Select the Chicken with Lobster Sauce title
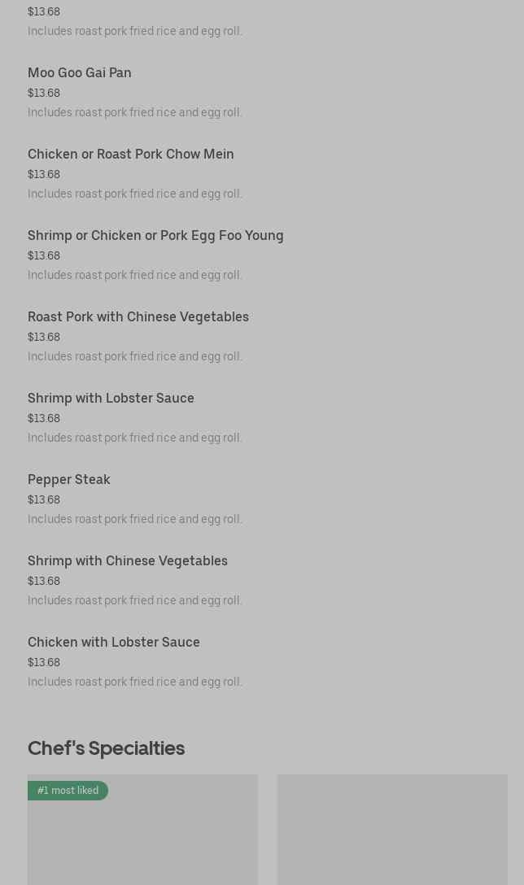The image size is (524, 885). pos(114,643)
